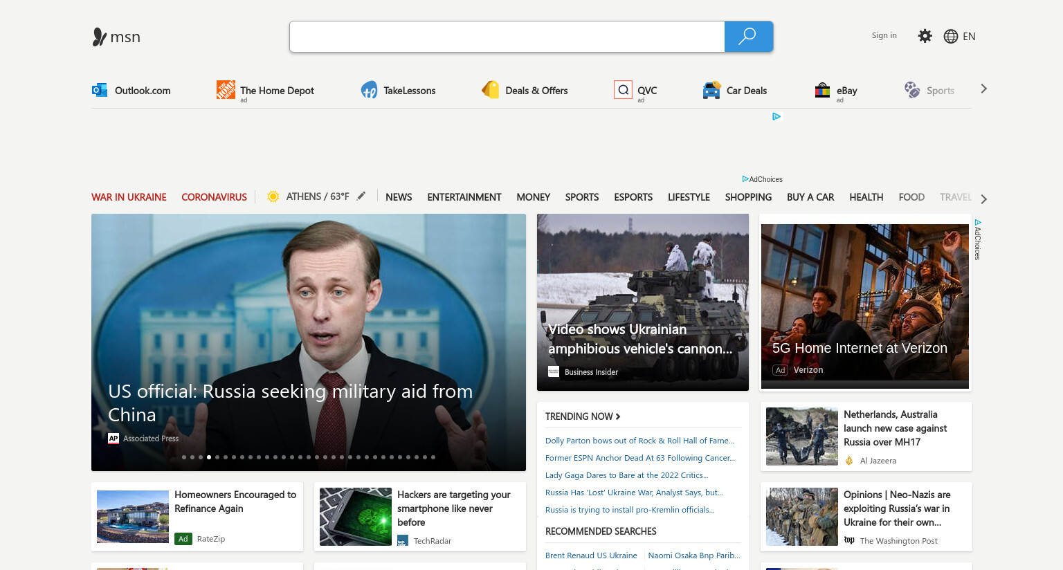Viewport: 1063px width, 570px height.
Task: Select HEALTH category tab
Action: pyautogui.click(x=866, y=197)
